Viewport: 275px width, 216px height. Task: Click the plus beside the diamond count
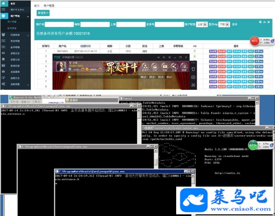tap(83, 69)
